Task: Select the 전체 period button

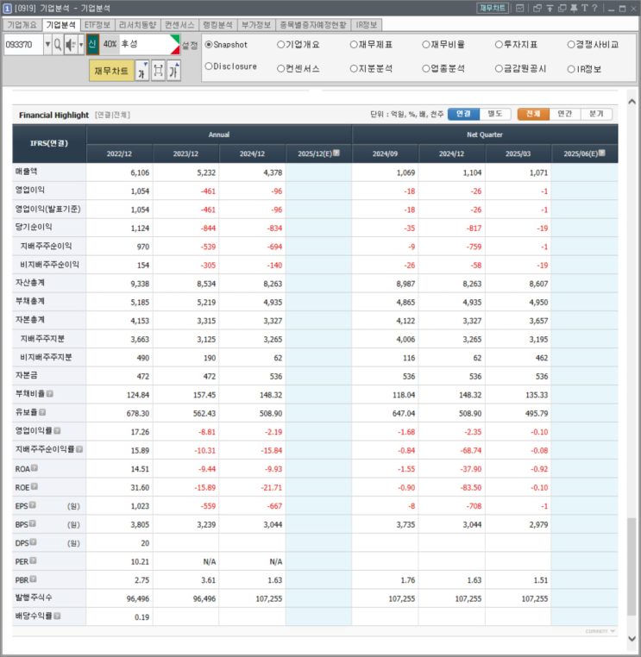Action: point(533,114)
